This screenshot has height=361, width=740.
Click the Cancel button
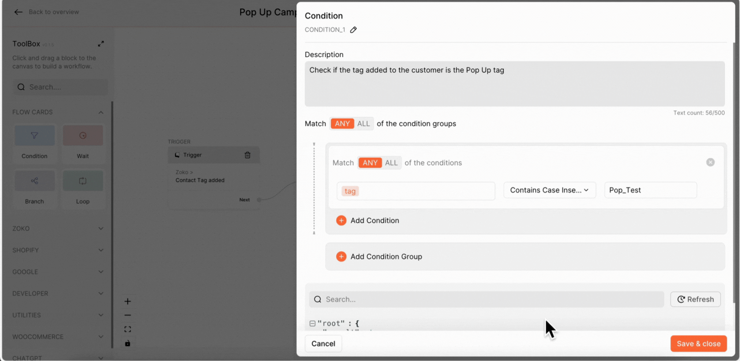[x=323, y=344]
